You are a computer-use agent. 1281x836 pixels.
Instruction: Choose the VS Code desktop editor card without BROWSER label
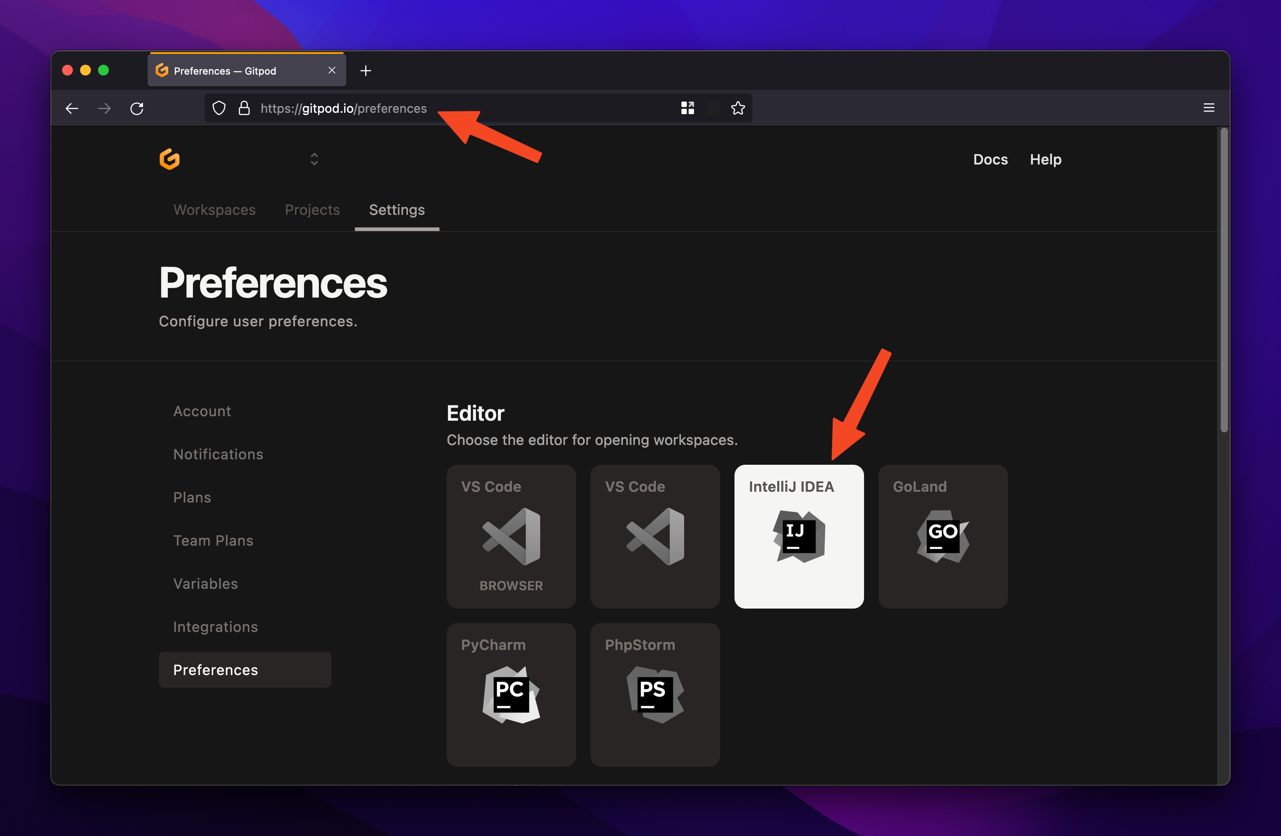(x=655, y=536)
